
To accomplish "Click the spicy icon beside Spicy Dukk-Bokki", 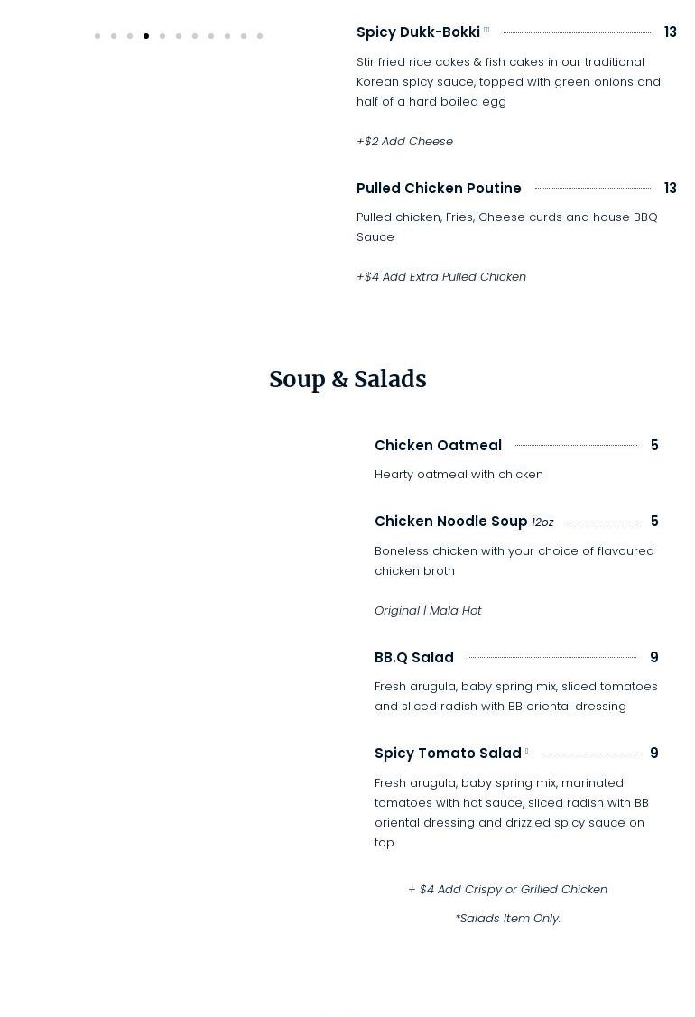I will (486, 31).
